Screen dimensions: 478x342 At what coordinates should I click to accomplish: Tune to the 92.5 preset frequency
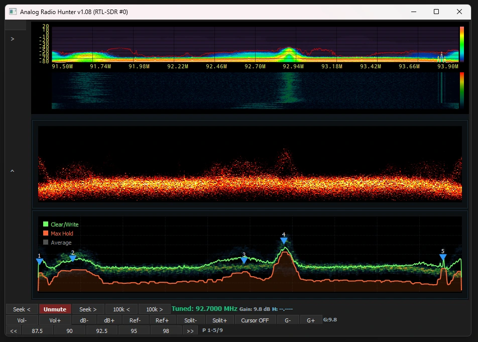pos(101,330)
